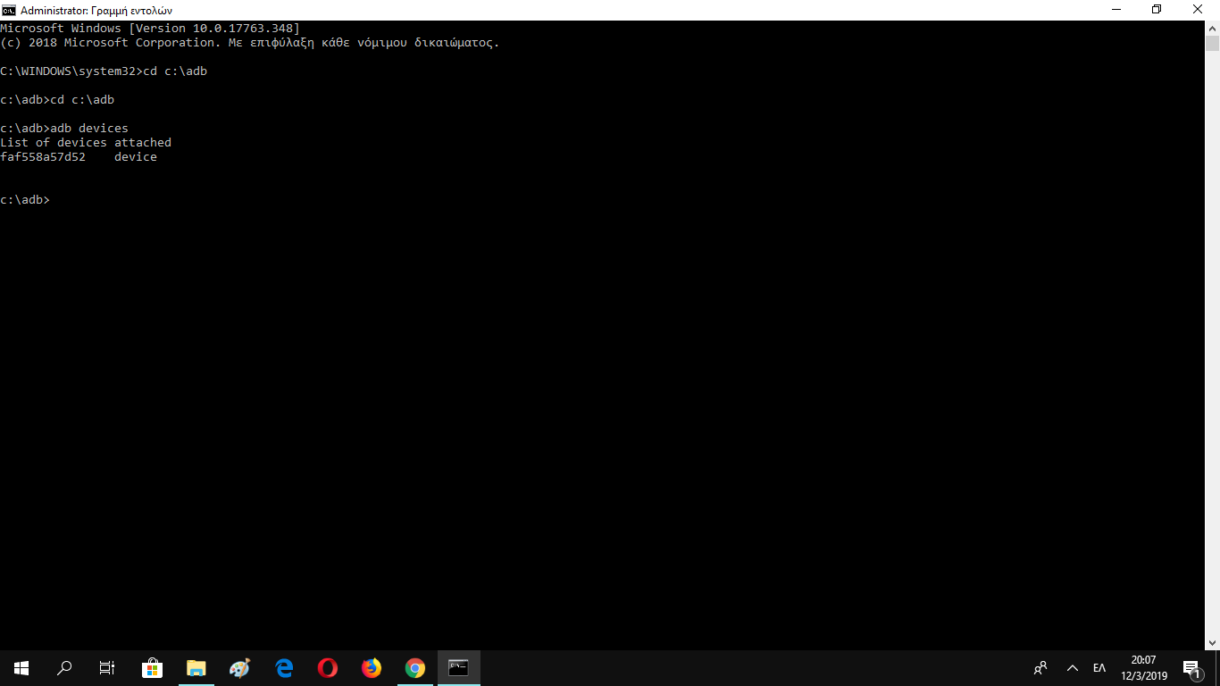Expand the hidden tray icons chevron
Image resolution: width=1220 pixels, height=686 pixels.
point(1073,667)
